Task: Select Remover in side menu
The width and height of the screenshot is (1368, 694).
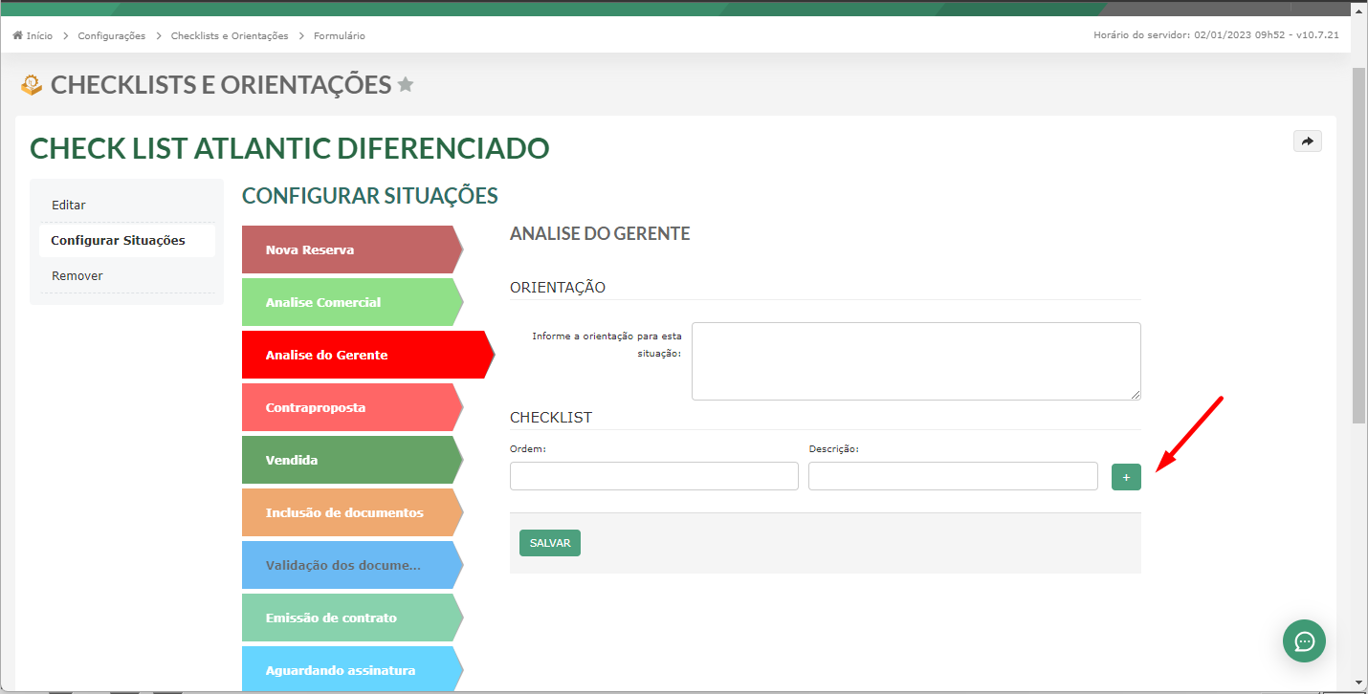Action: click(127, 275)
